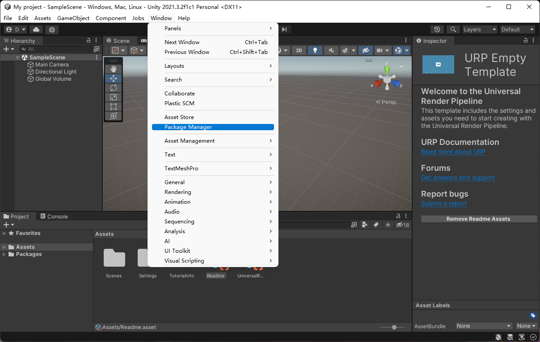Viewport: 540px width, 342px height.
Task: Open the Get answers and support link
Action: (458, 177)
